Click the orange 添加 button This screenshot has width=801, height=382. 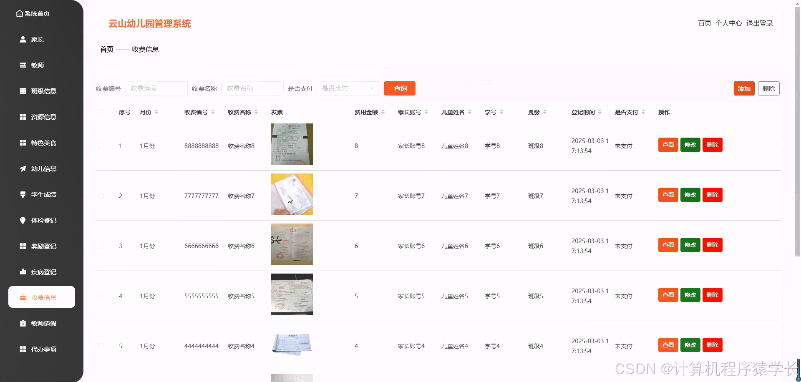coord(744,88)
